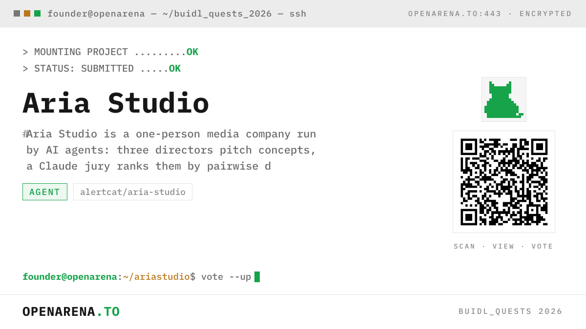Click the ~/ariastudio path in prompt
The image size is (586, 329).
pyautogui.click(x=156, y=277)
